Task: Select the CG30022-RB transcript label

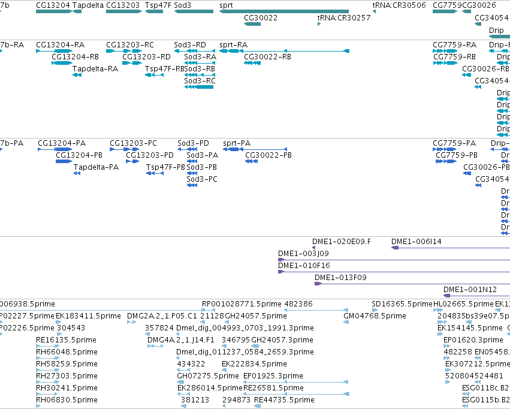Action: point(268,56)
